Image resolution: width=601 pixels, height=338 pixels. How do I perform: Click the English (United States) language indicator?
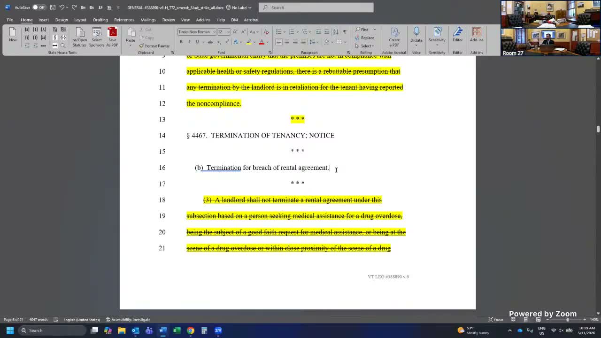click(x=82, y=320)
